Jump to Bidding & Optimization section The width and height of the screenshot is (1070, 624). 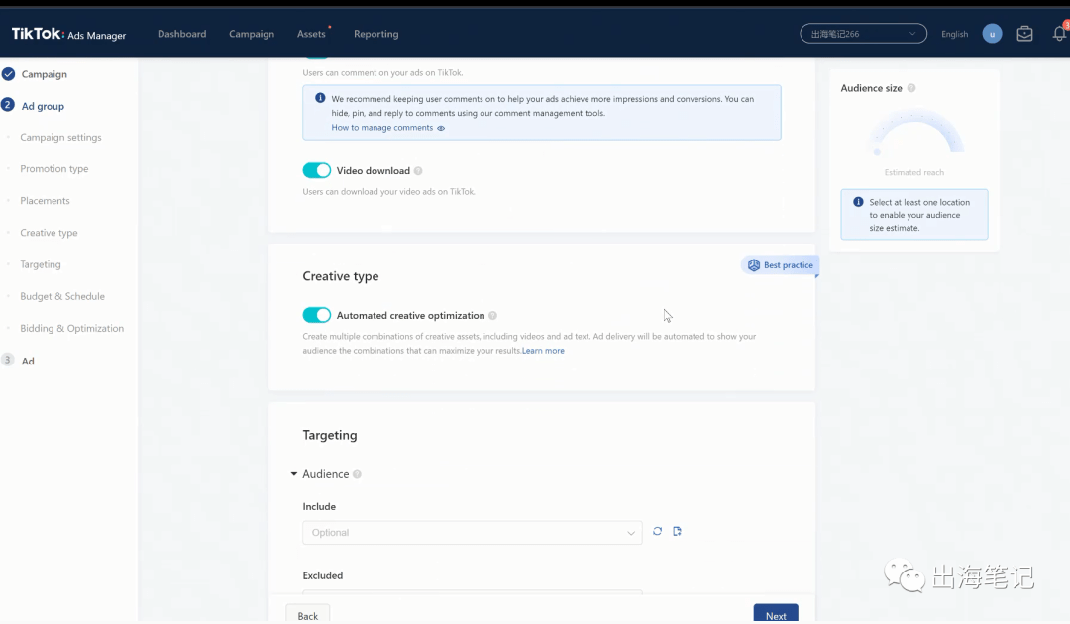pyautogui.click(x=71, y=328)
